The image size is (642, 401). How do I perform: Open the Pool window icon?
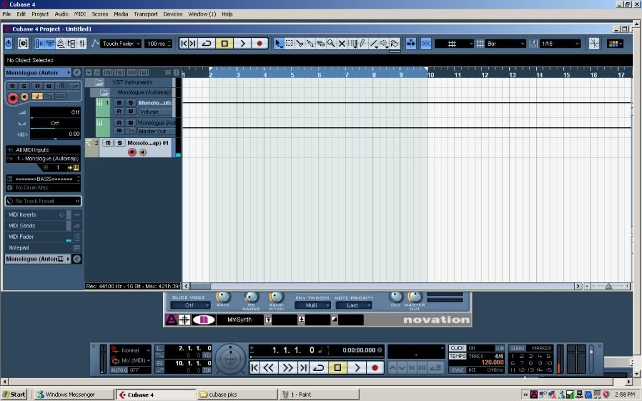(71, 43)
